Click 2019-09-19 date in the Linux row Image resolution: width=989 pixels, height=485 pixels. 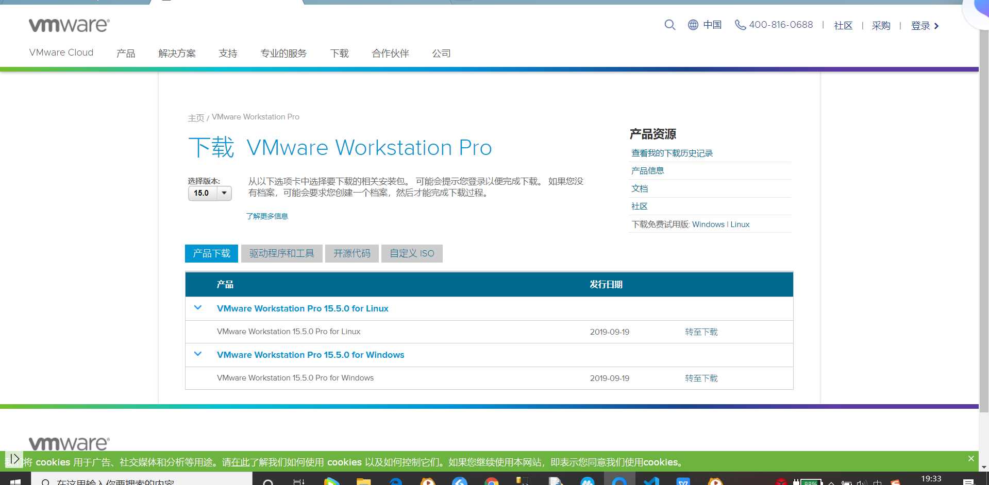click(610, 332)
